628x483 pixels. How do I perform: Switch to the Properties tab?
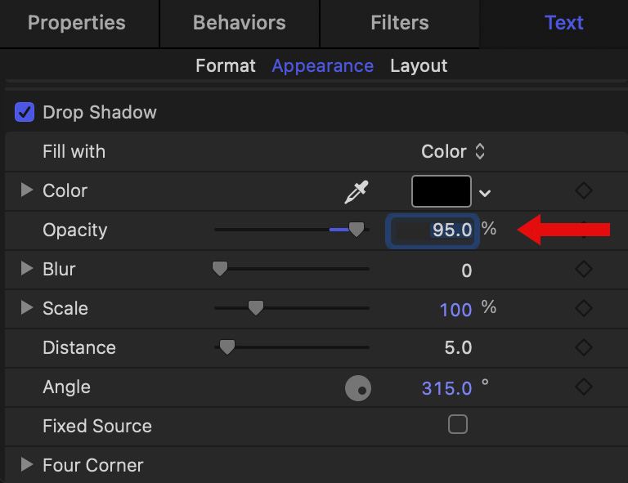click(x=77, y=23)
